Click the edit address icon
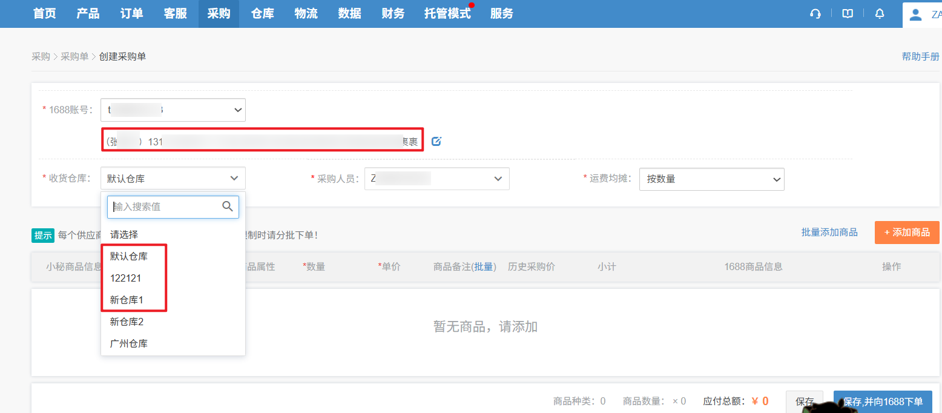The image size is (942, 413). (436, 142)
